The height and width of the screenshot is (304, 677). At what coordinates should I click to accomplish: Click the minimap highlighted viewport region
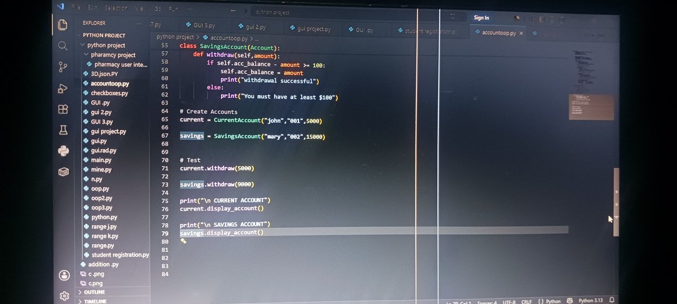[591, 107]
